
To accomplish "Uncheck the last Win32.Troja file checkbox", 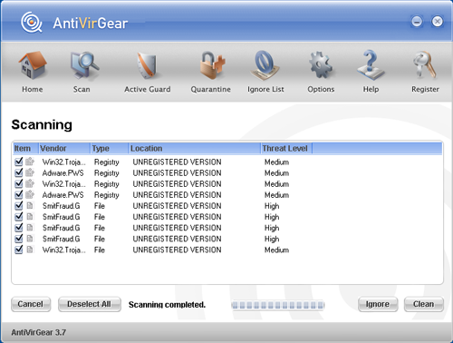I will [19, 250].
